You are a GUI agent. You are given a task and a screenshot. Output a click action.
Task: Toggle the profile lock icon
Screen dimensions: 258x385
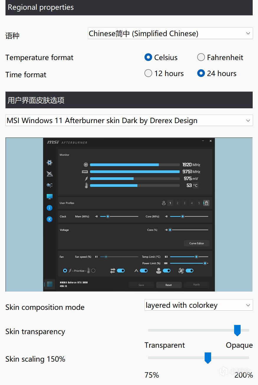pos(206,203)
